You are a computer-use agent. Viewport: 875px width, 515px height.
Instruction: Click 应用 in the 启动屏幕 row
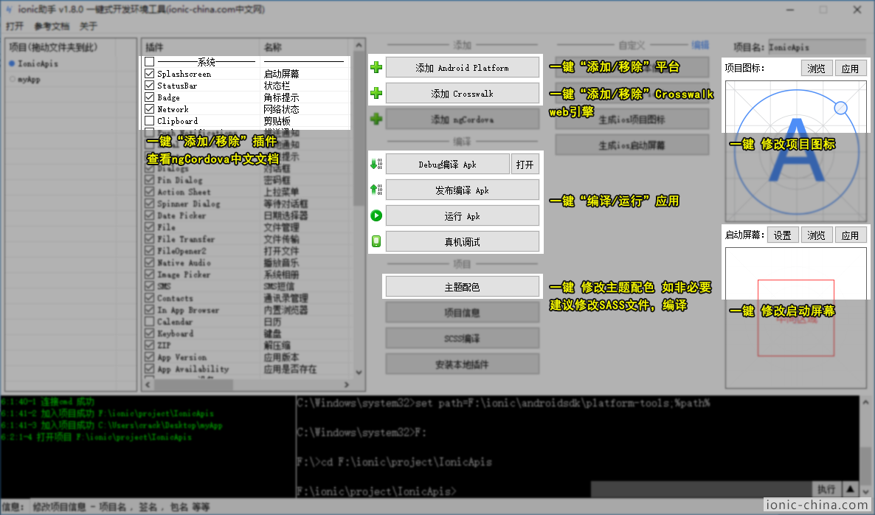pyautogui.click(x=851, y=235)
